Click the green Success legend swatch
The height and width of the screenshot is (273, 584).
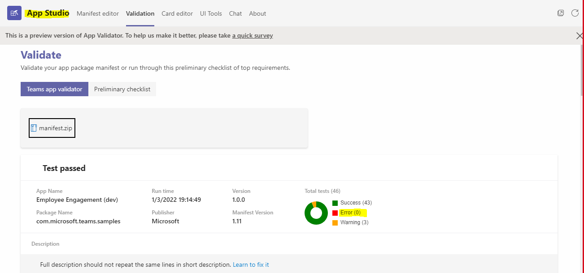(335, 203)
